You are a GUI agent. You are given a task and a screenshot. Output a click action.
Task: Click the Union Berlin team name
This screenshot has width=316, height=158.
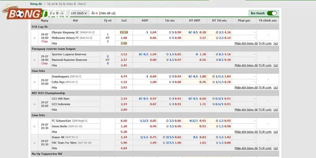[x=60, y=126]
